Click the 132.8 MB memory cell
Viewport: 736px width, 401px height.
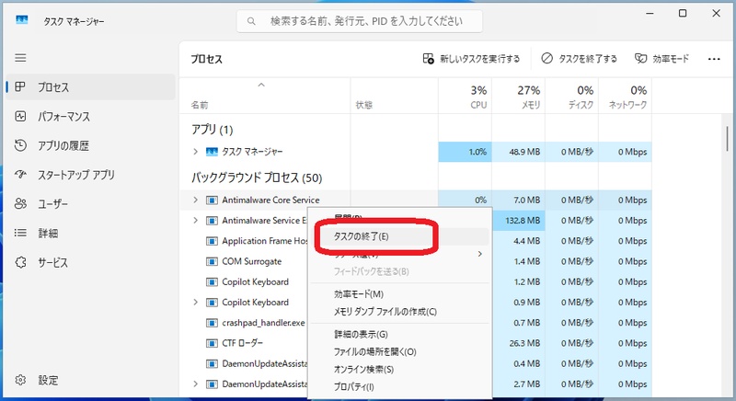[519, 221]
